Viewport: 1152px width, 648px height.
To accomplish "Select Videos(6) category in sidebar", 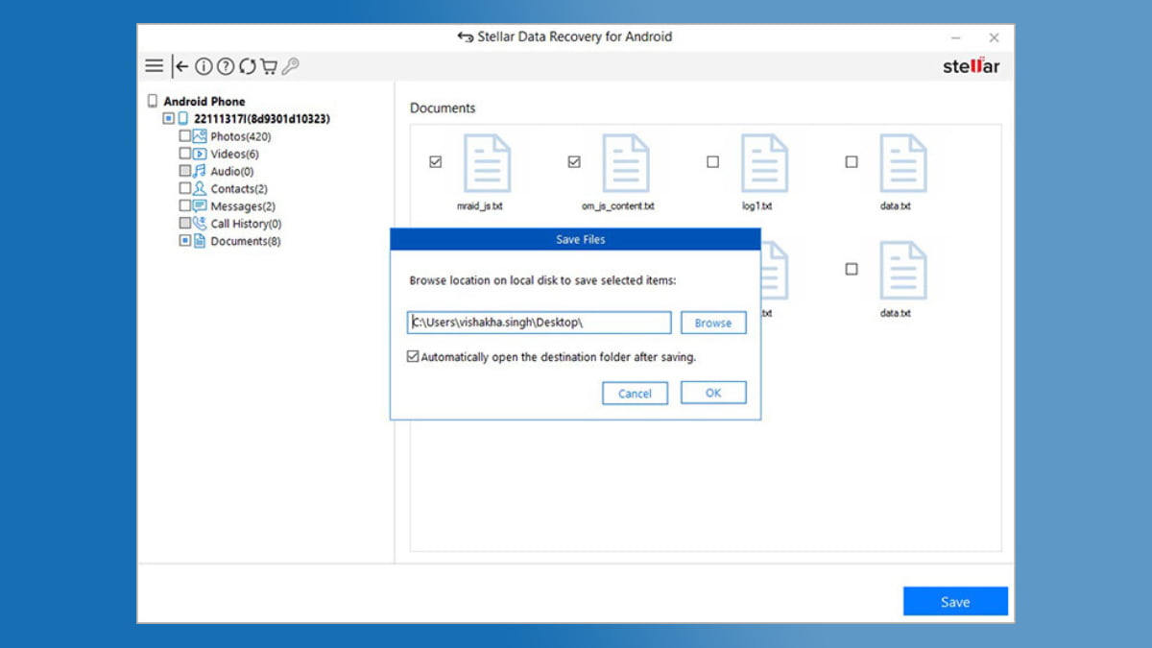I will [234, 154].
